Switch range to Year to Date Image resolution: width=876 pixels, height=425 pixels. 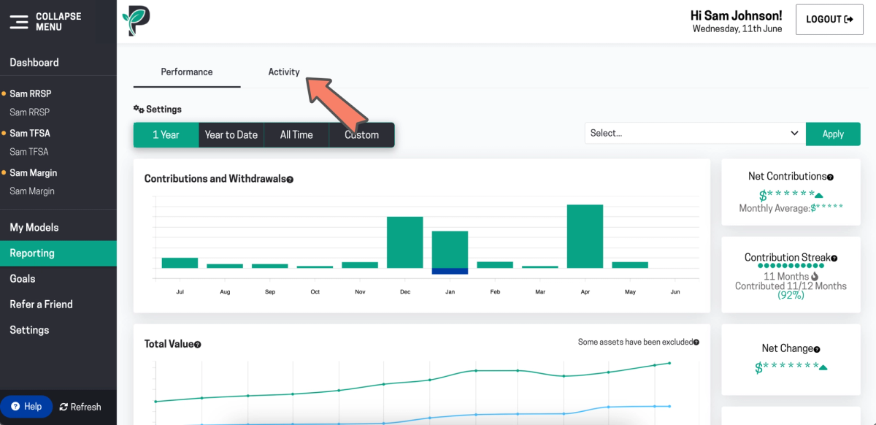click(x=231, y=134)
